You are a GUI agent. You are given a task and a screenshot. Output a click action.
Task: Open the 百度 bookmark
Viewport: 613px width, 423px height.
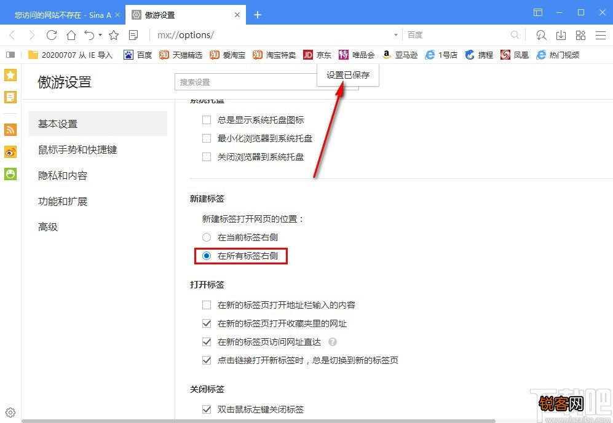point(138,55)
